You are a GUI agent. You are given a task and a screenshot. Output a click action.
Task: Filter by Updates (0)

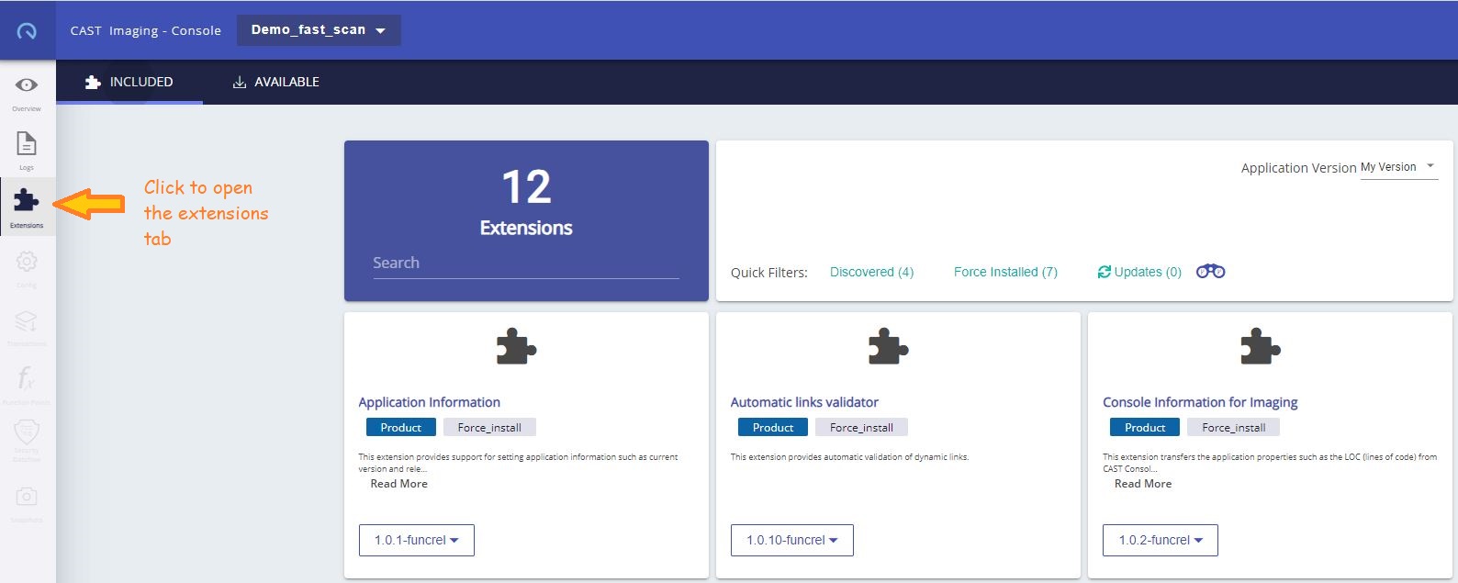(x=1139, y=272)
